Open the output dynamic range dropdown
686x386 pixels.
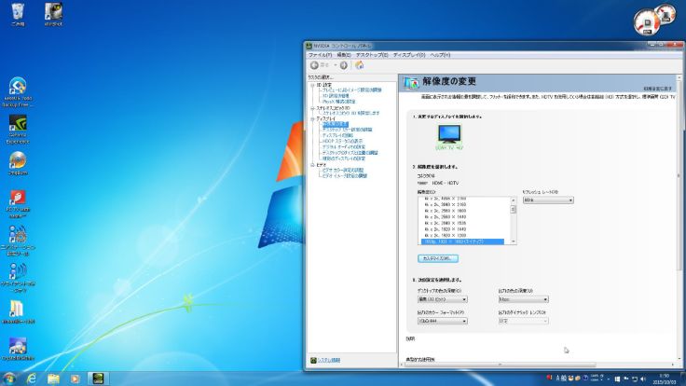tap(523, 321)
